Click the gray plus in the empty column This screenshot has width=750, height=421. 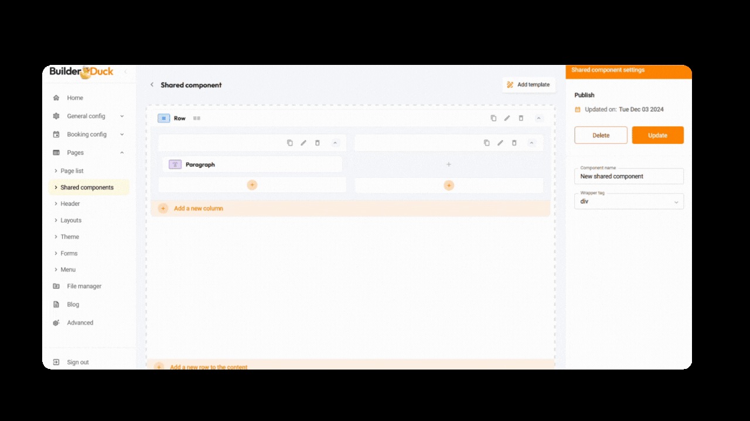click(449, 164)
